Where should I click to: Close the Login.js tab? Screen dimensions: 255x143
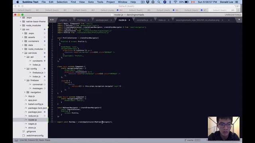[70, 20]
